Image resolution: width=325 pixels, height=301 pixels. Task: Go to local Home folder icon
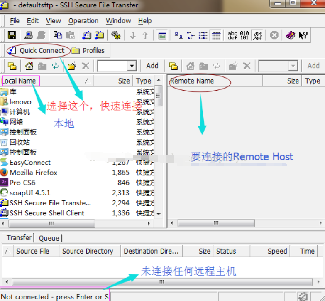[x=29, y=66]
